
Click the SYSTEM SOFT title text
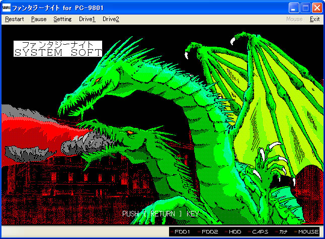click(58, 53)
